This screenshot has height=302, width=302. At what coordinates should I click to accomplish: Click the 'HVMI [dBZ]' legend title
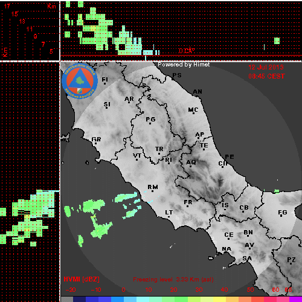coord(82,279)
